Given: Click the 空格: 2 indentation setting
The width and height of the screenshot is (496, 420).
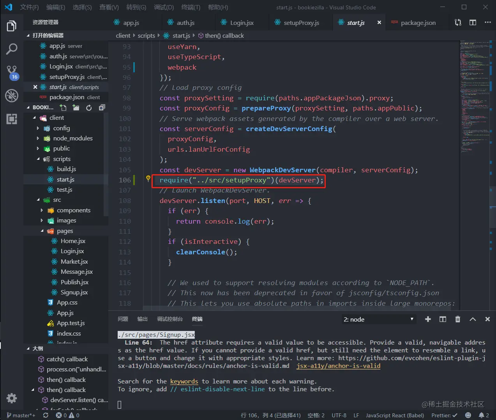Looking at the screenshot, I should pos(316,415).
